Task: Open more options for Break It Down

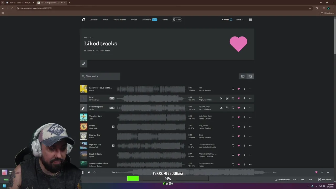Action: click(x=250, y=155)
